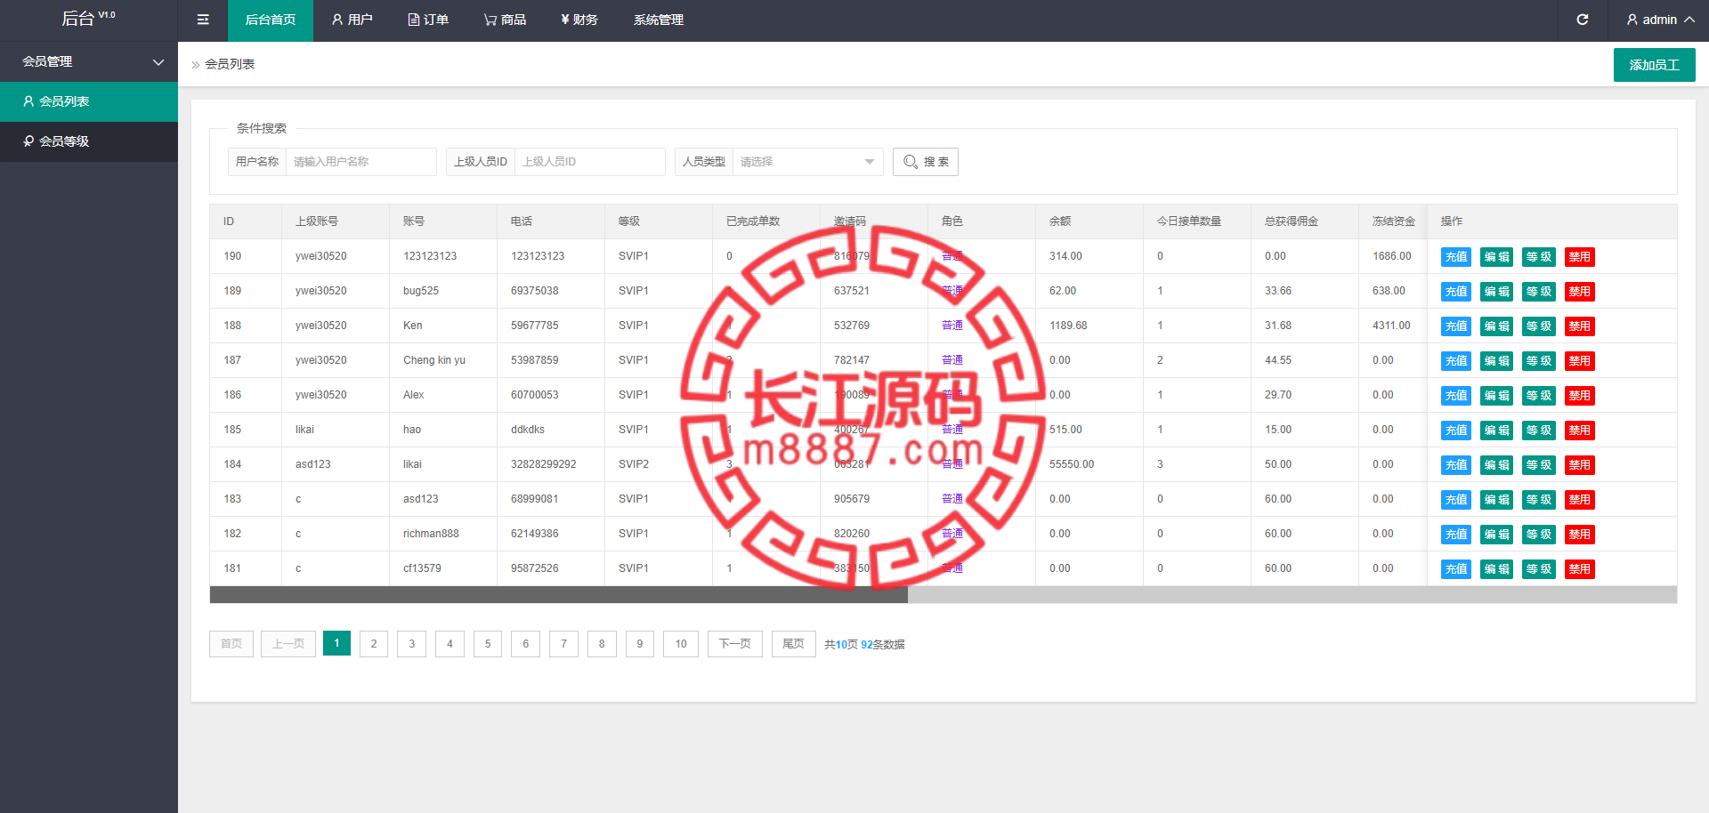Viewport: 1709px width, 813px height.
Task: Click the 用户名称 input field
Action: pyautogui.click(x=360, y=162)
